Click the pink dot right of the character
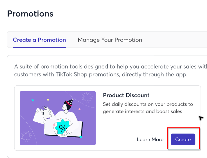This screenshot has height=158, width=207. (80, 109)
